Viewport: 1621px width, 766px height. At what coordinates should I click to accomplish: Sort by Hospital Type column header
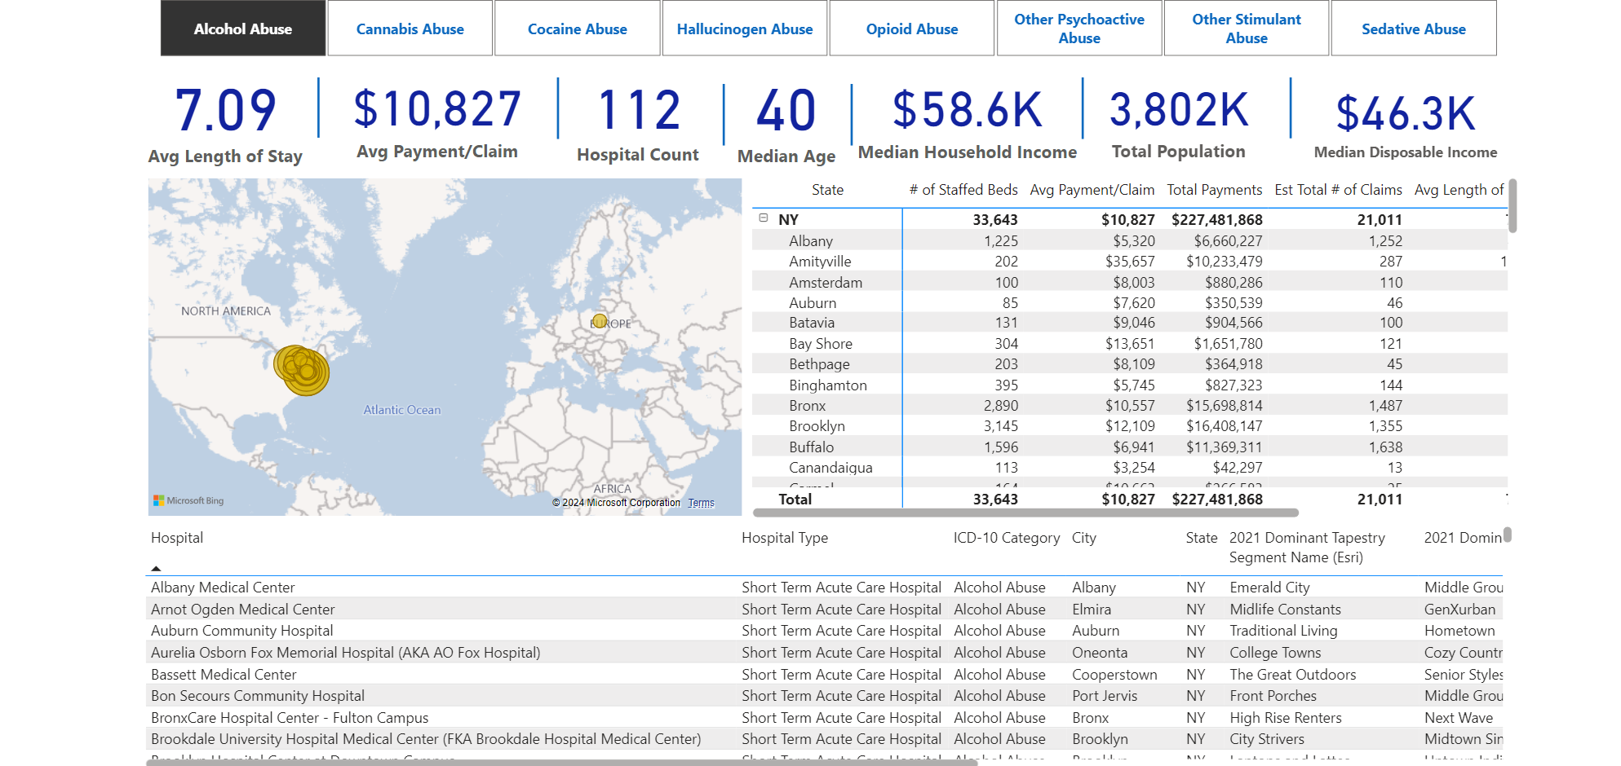[784, 538]
